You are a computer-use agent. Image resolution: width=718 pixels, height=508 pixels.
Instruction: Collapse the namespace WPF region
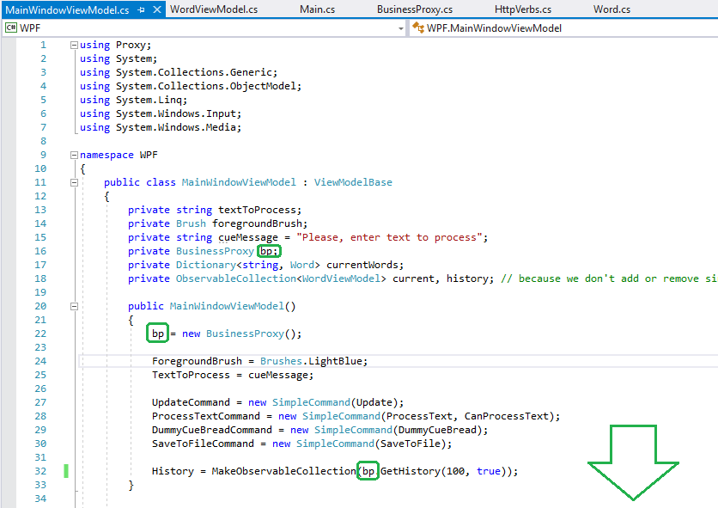pos(74,155)
